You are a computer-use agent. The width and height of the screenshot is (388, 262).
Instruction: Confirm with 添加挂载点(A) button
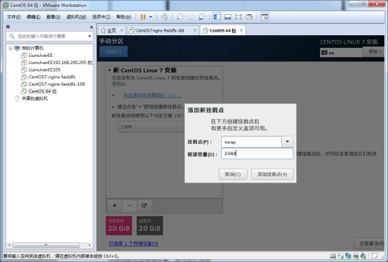point(272,174)
